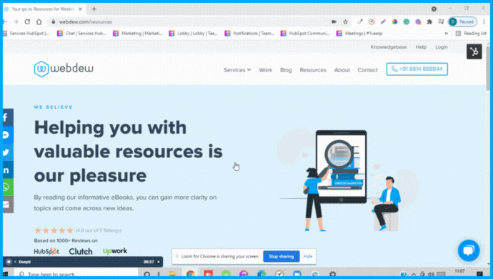Open Marketing bookmark
This screenshot has height=279, width=493.
[x=138, y=34]
